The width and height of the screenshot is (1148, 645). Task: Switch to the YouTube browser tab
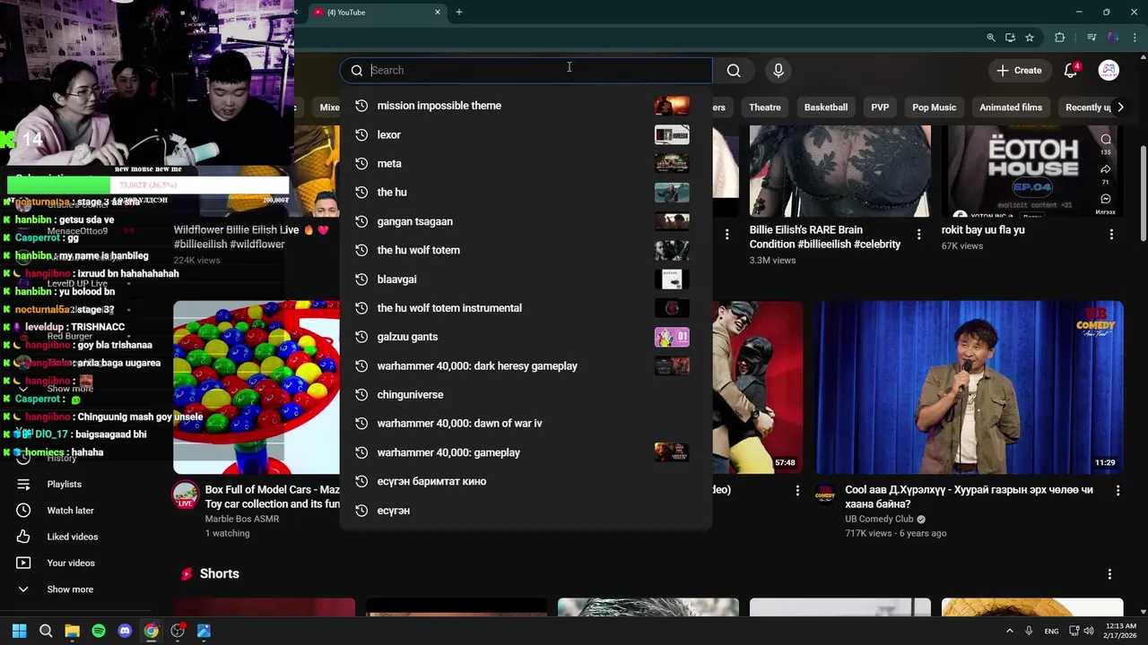pos(377,13)
